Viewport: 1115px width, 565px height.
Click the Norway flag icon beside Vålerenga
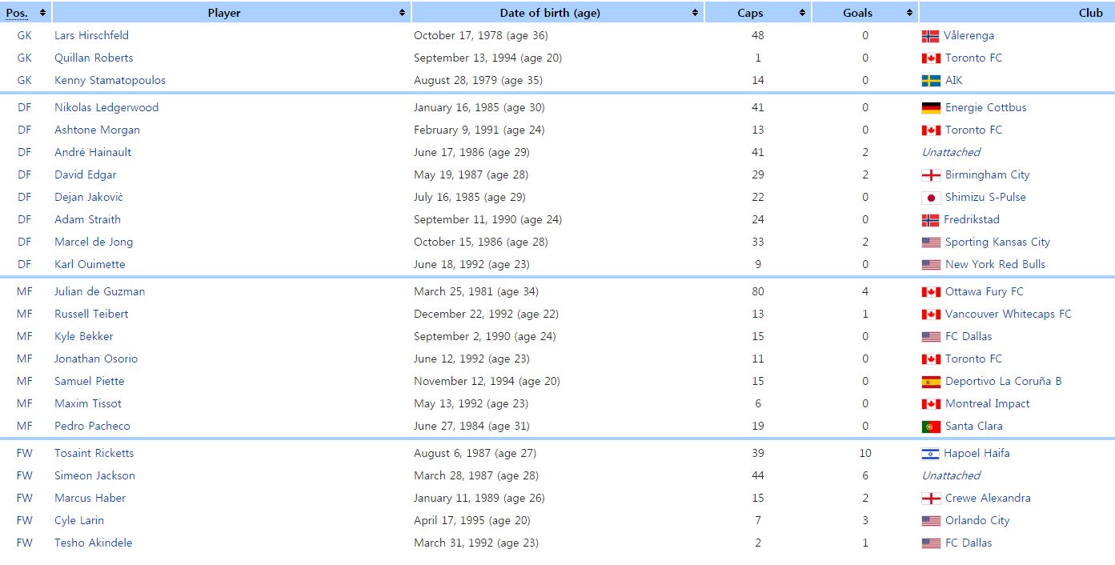click(x=930, y=36)
